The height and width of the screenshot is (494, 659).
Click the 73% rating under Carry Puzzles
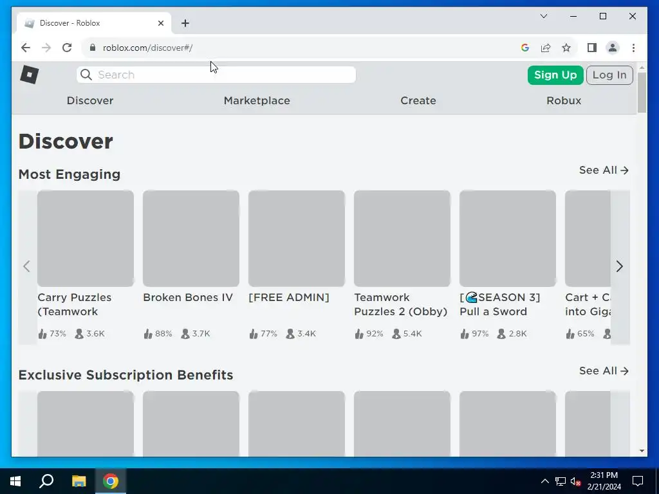coord(58,334)
